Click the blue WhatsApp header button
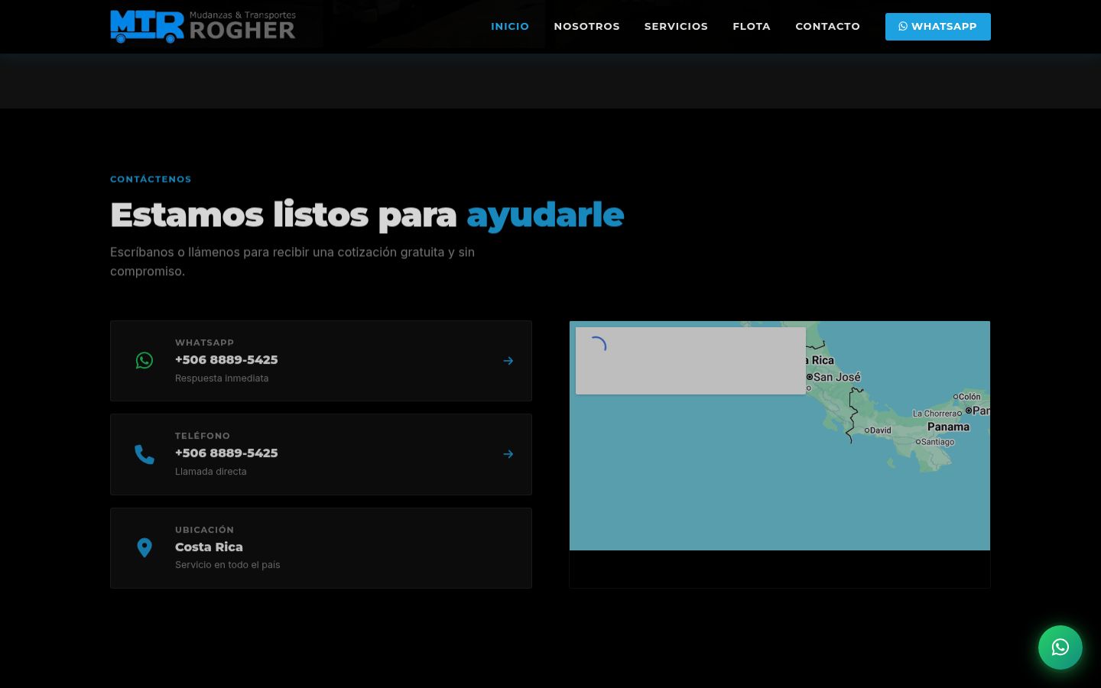The width and height of the screenshot is (1101, 688). tap(937, 26)
